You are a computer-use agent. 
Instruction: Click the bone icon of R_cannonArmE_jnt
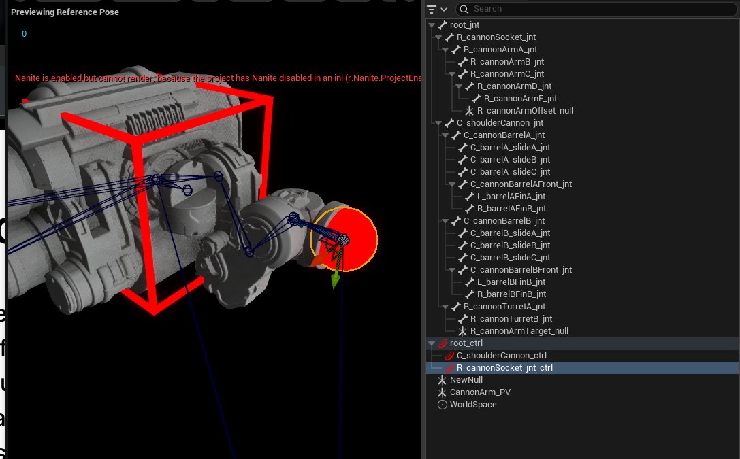click(476, 99)
